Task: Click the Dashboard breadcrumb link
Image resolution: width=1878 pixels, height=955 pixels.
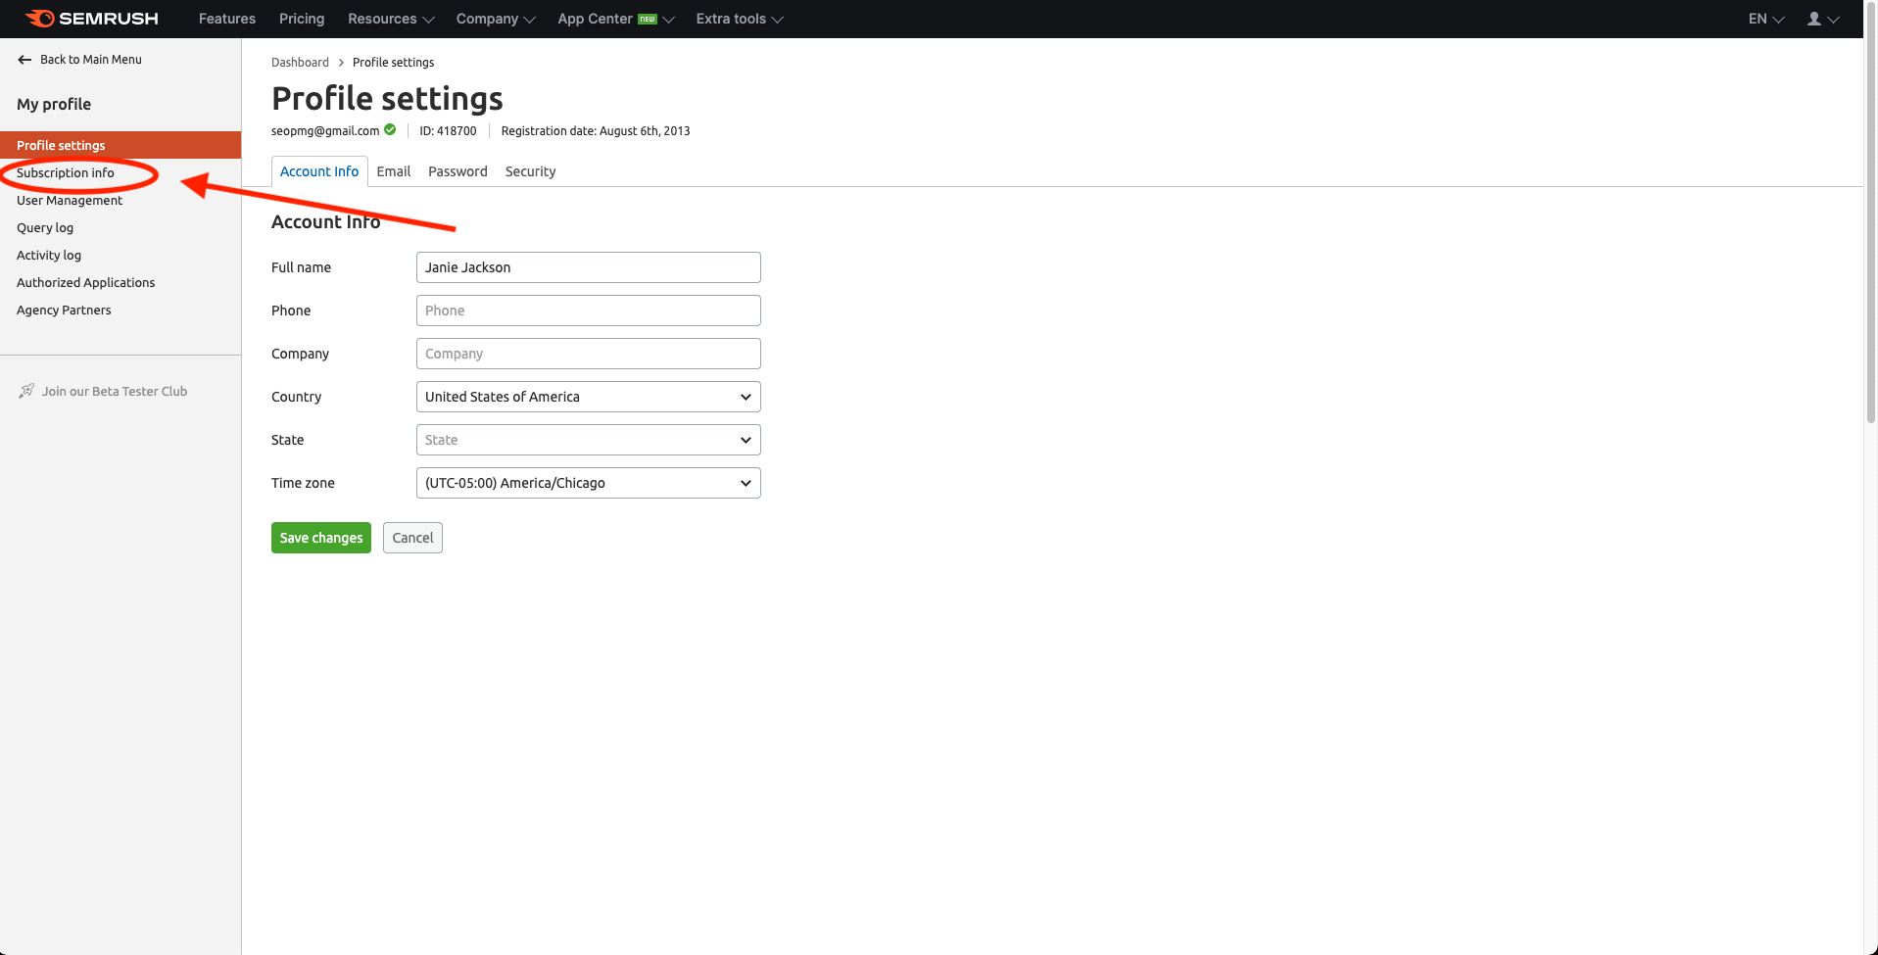Action: coord(300,63)
